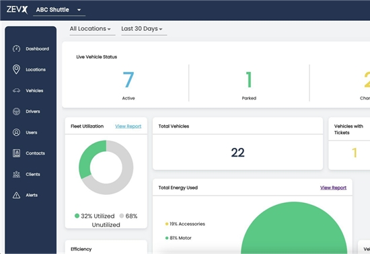Click the Dashboard speedometer icon
The width and height of the screenshot is (370, 254).
(x=16, y=48)
